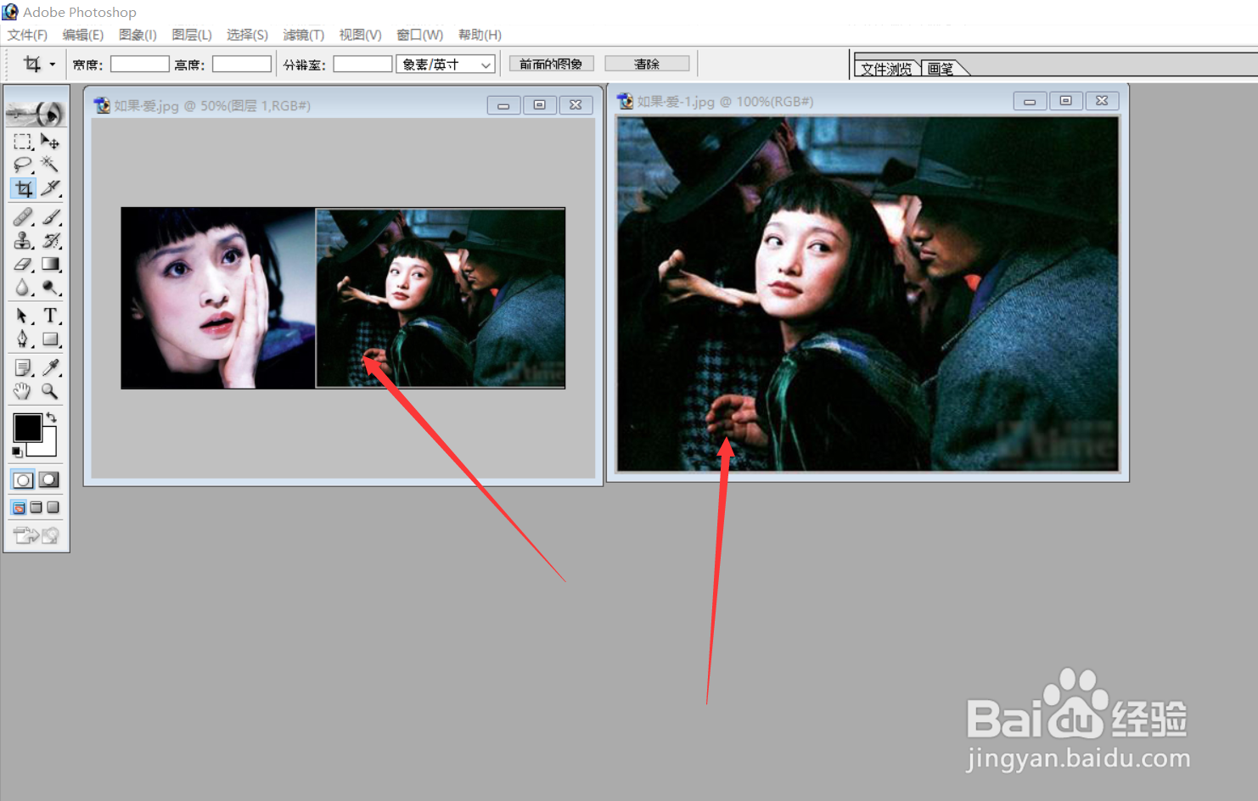Open the 视图(V) menu
The height and width of the screenshot is (801, 1258).
360,35
